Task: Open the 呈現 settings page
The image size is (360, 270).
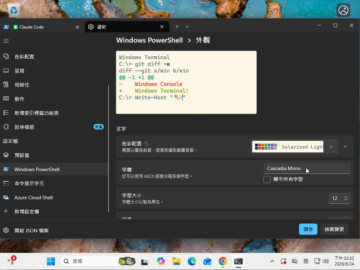Action: [x=54, y=71]
